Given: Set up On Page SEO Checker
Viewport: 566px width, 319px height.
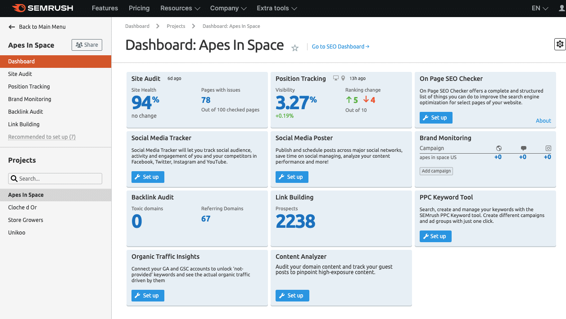Looking at the screenshot, I should [x=436, y=118].
